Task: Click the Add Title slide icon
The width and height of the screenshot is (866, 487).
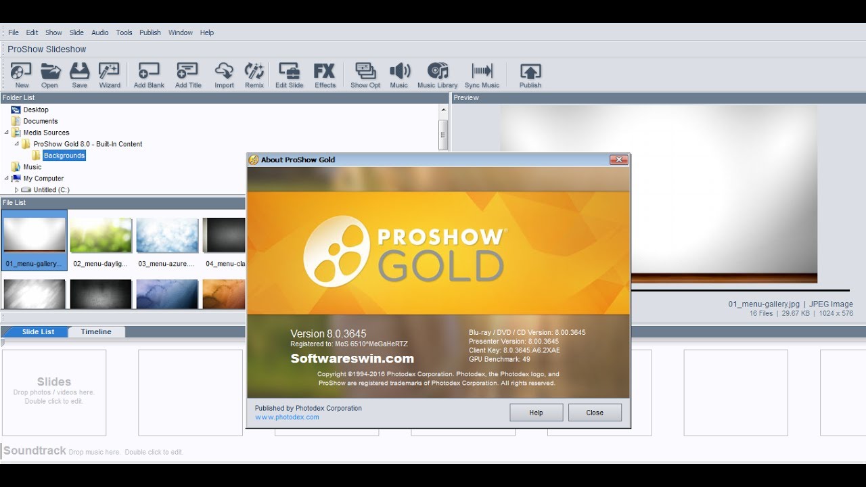Action: 188,75
